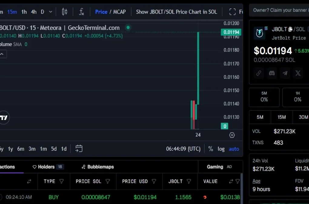Screen dimensions: 309x204
Task: Open the 06:44:09 (UTC) timezone menu
Action: (x=183, y=149)
